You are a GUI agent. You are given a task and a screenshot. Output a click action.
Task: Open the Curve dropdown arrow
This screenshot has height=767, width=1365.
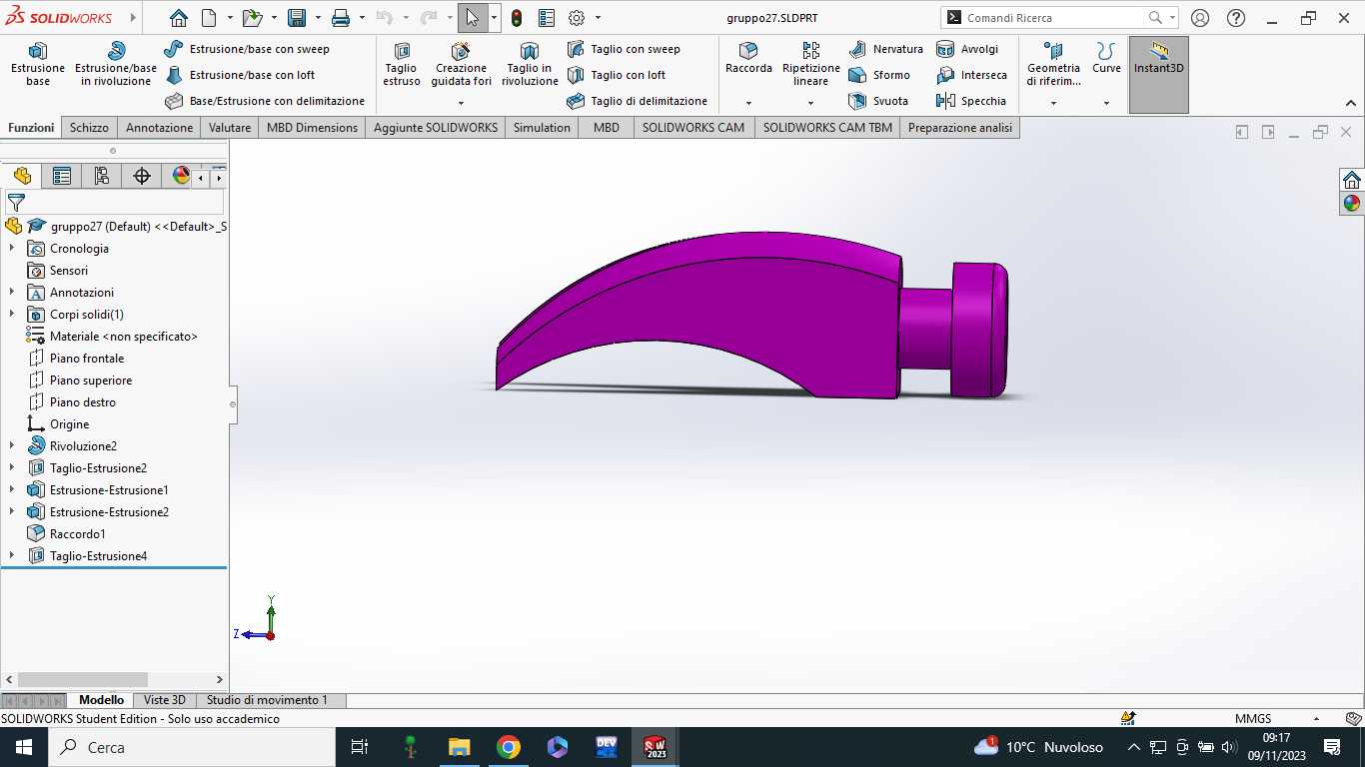(x=1106, y=103)
